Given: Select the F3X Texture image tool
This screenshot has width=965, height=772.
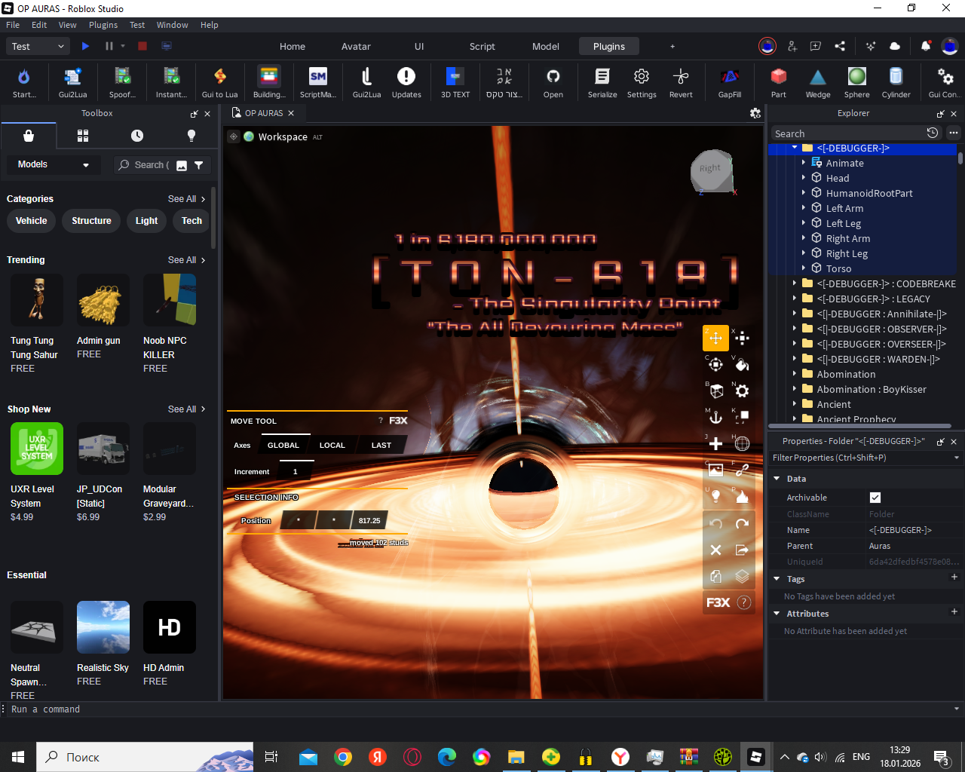Looking at the screenshot, I should [715, 470].
